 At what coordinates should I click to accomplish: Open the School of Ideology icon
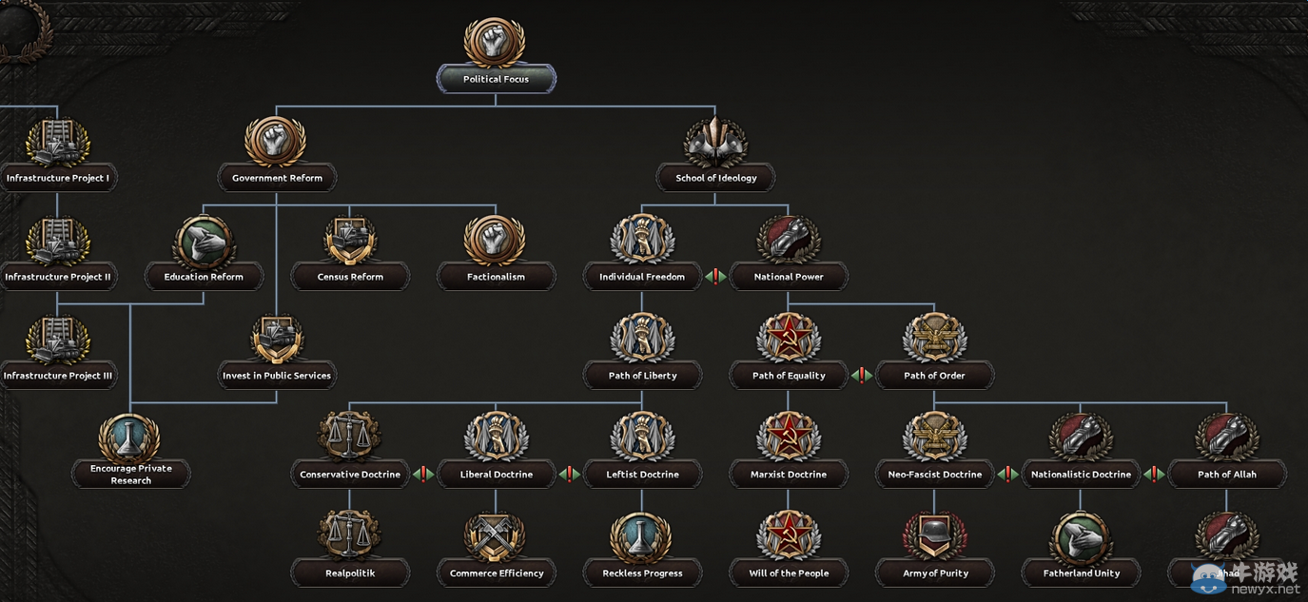(715, 143)
